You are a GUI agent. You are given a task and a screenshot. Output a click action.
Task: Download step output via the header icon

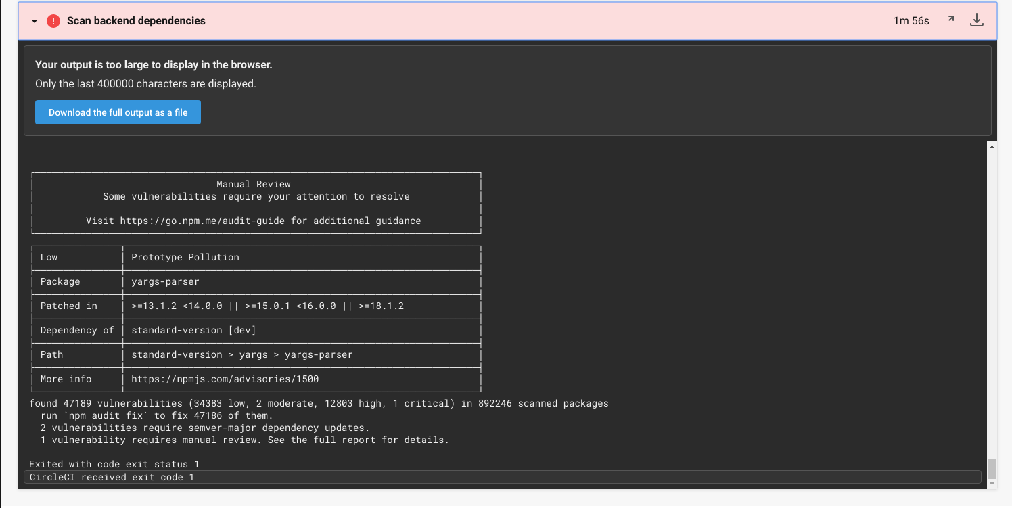[976, 20]
